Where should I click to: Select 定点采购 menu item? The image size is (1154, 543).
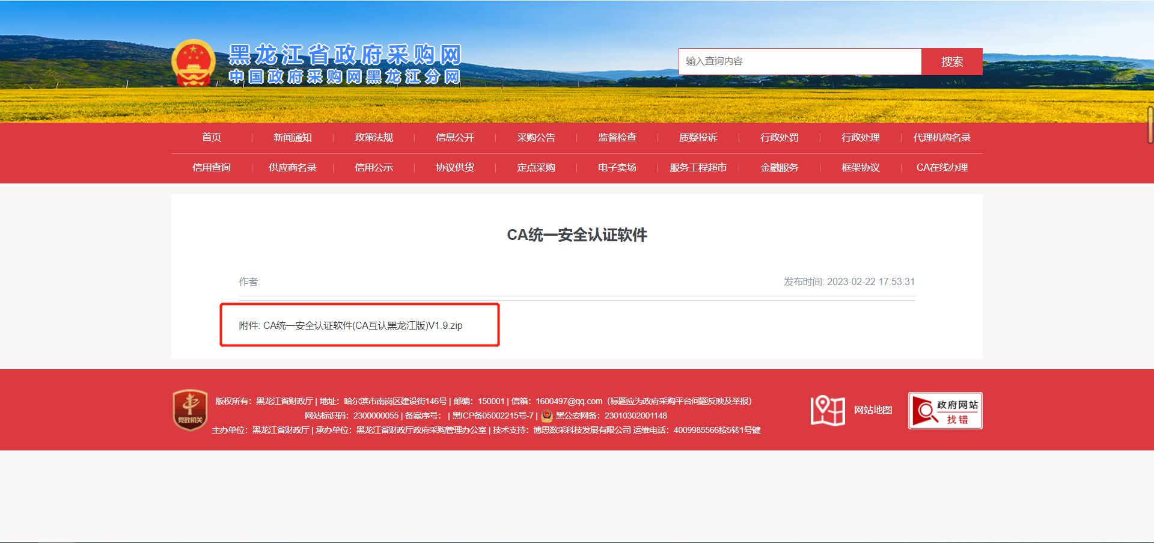pos(536,168)
